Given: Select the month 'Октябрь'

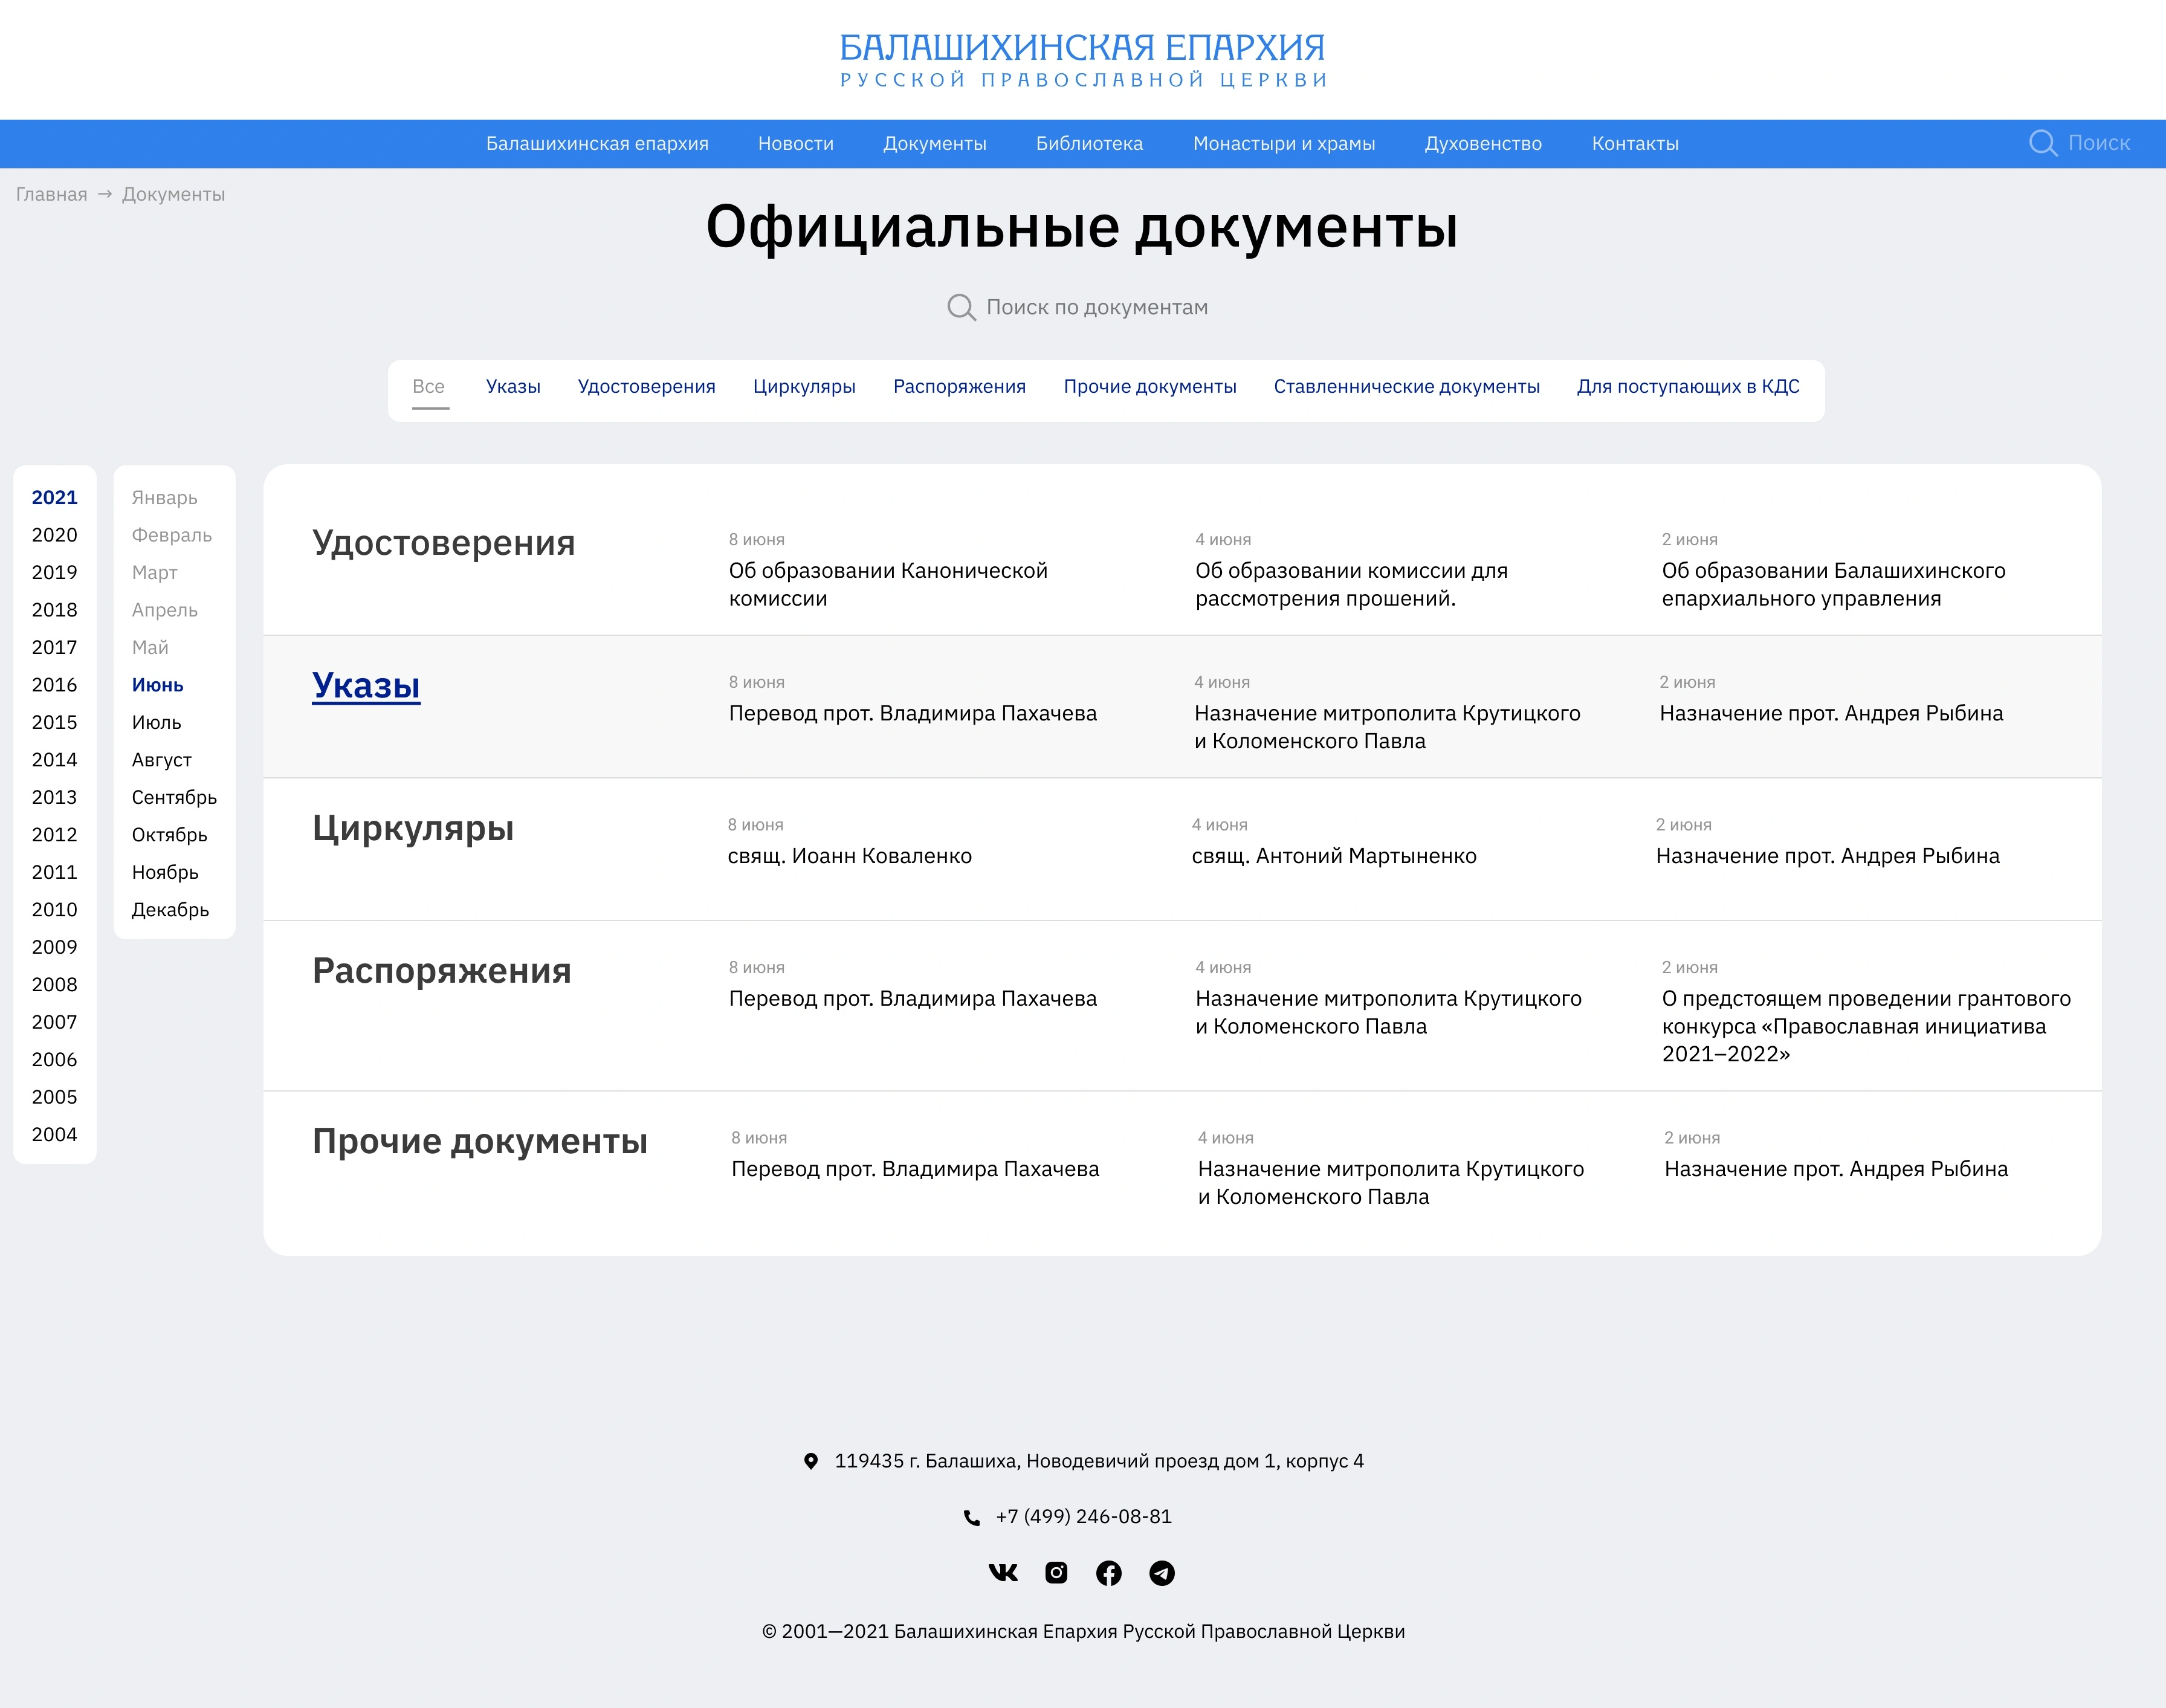Looking at the screenshot, I should click(x=169, y=835).
